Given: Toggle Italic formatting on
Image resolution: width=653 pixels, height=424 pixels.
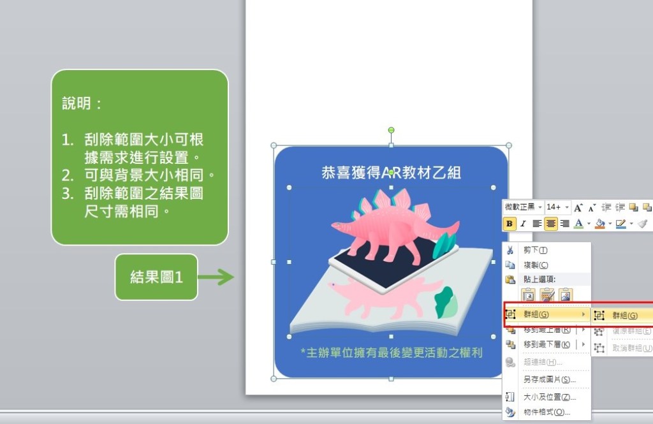Looking at the screenshot, I should click(523, 224).
